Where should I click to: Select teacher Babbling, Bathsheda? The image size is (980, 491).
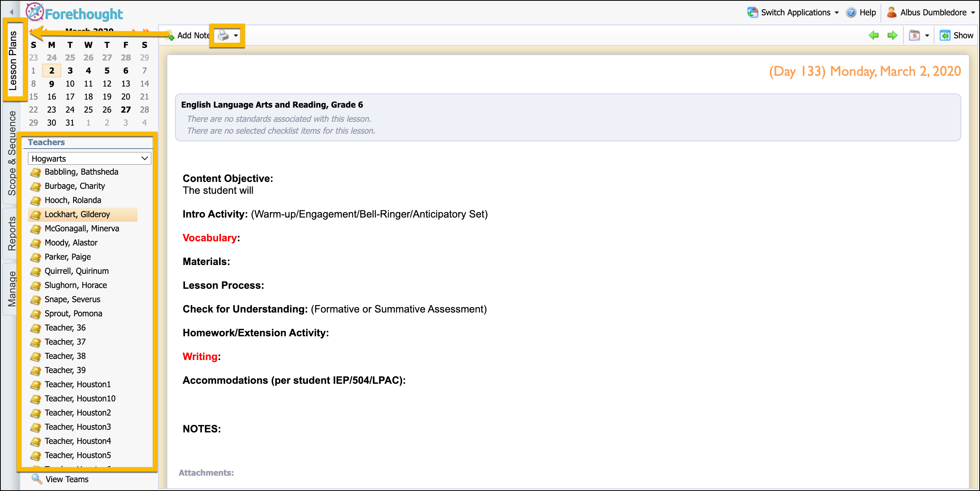(81, 172)
